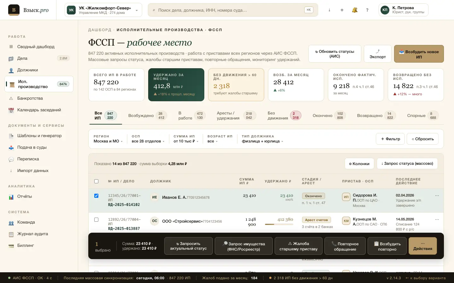The width and height of the screenshot is (454, 283).
Task: Click Сбросить to reset filters
Action: (x=423, y=139)
